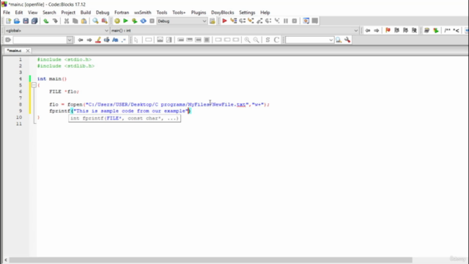Copy the selection using the copy icon
This screenshot has height=264, width=469.
click(75, 21)
